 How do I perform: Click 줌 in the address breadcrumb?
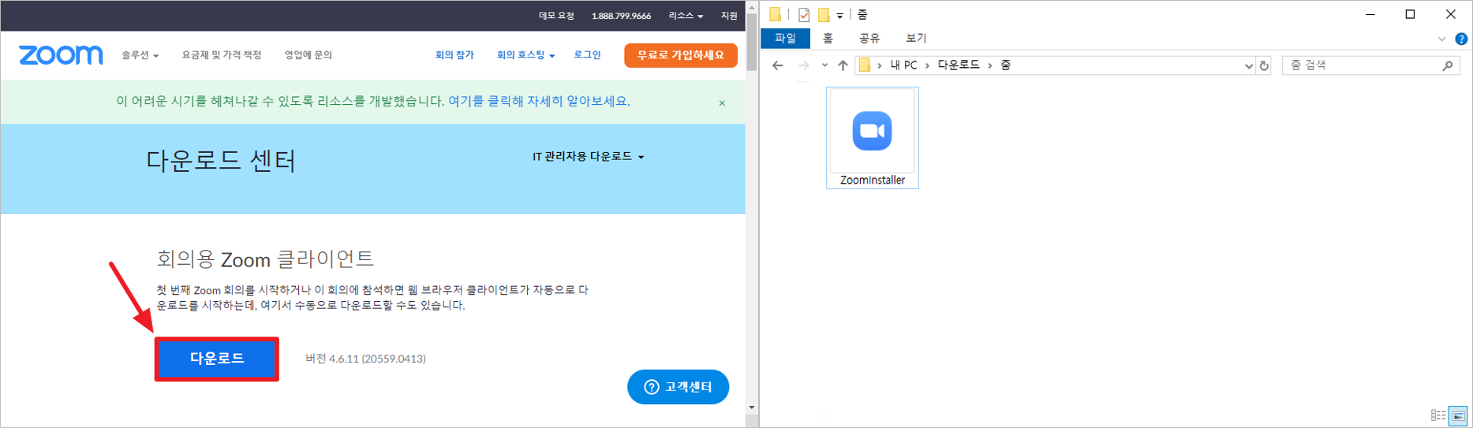(1006, 65)
